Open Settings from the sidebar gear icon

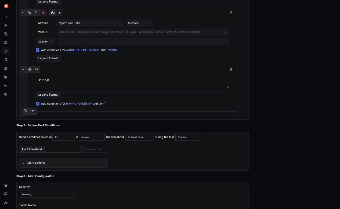tap(6, 94)
